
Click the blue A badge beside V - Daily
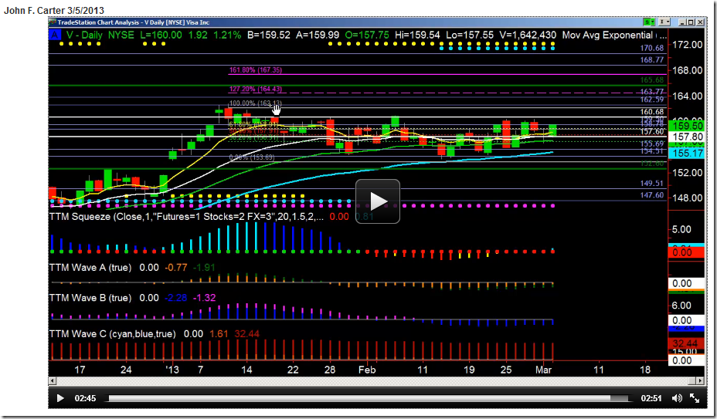click(55, 35)
